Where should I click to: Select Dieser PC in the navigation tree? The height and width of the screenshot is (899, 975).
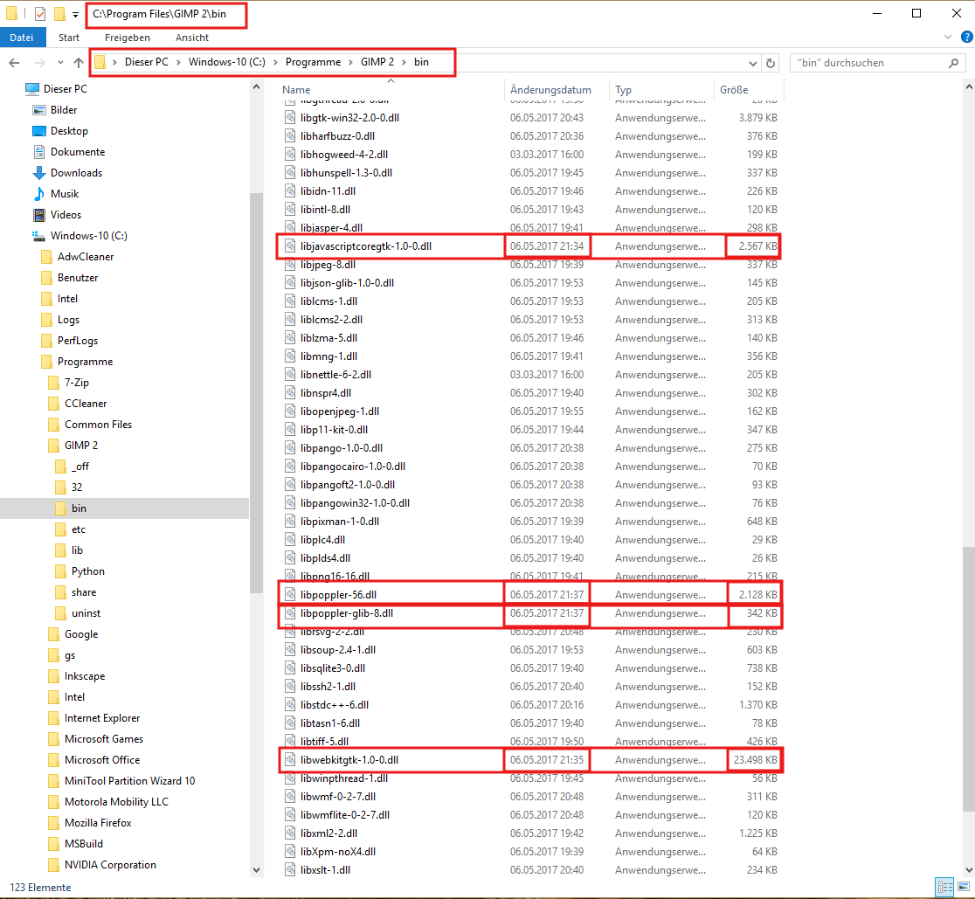tap(66, 89)
